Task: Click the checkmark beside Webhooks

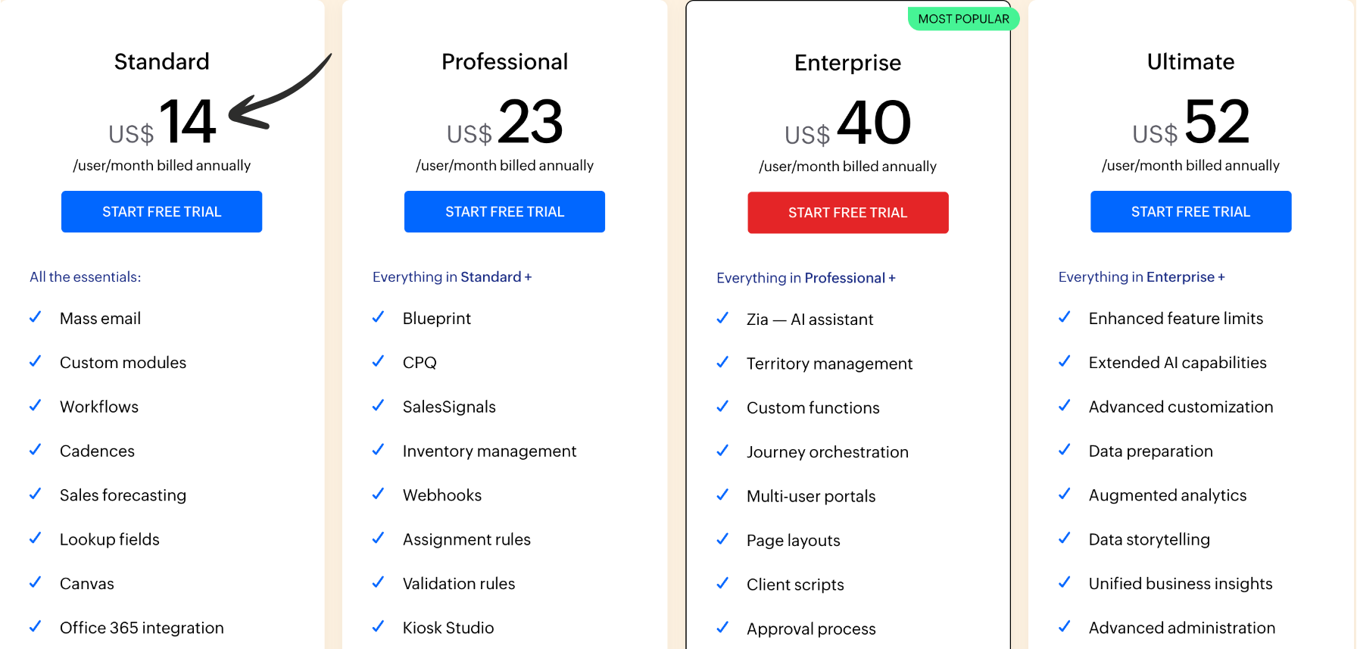Action: (379, 494)
